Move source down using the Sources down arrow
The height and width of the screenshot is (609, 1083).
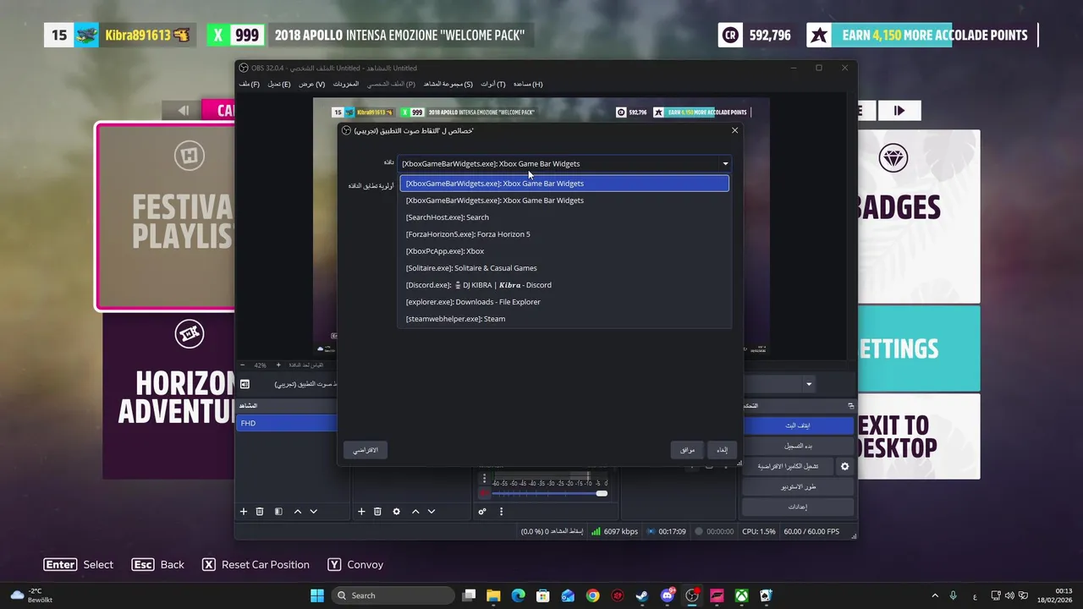[x=432, y=512]
